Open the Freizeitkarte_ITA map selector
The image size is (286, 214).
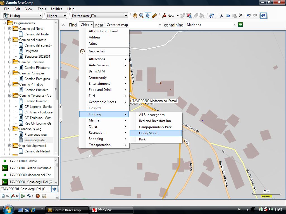pyautogui.click(x=99, y=16)
